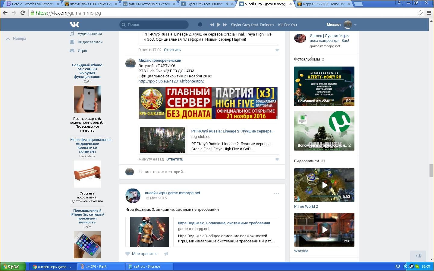
Task: Open Прославленный iPhone 5s ad title
Action: pos(87,216)
